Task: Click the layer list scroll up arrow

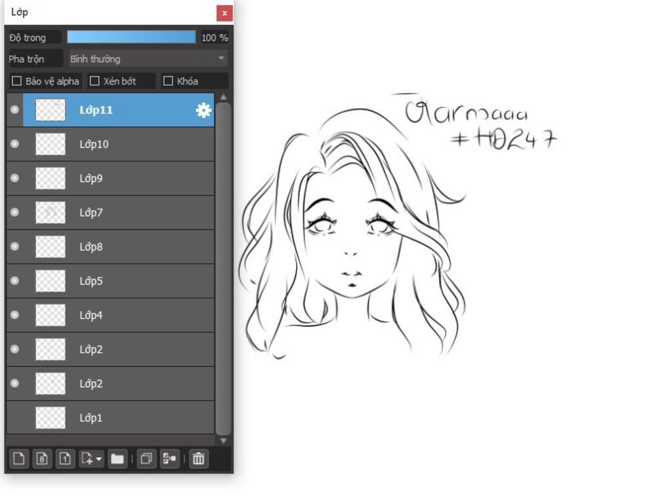Action: (223, 97)
